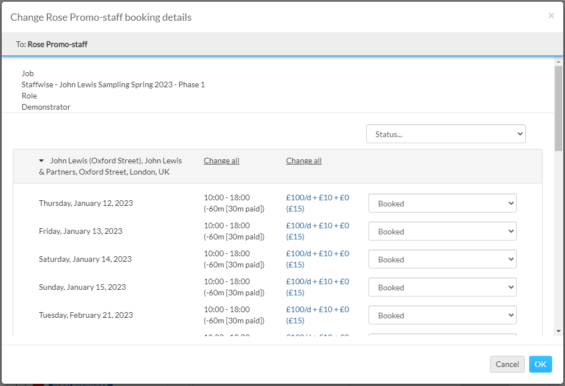Select shift time for Sunday, January 15

coord(234,287)
